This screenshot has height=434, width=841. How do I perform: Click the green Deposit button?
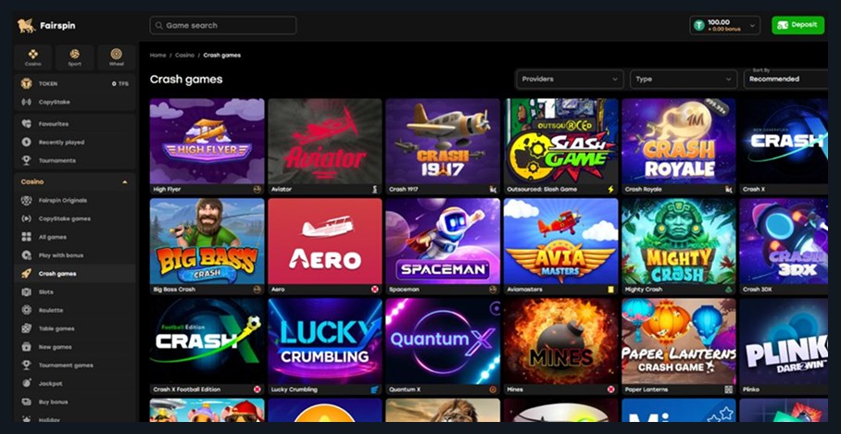tap(797, 25)
